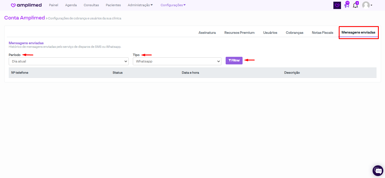Open the Administração dropdown menu
Screen dimensions: 385x178
(140, 5)
